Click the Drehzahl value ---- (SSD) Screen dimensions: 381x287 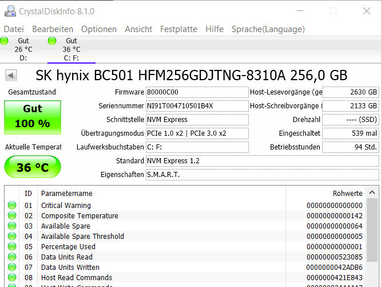351,120
